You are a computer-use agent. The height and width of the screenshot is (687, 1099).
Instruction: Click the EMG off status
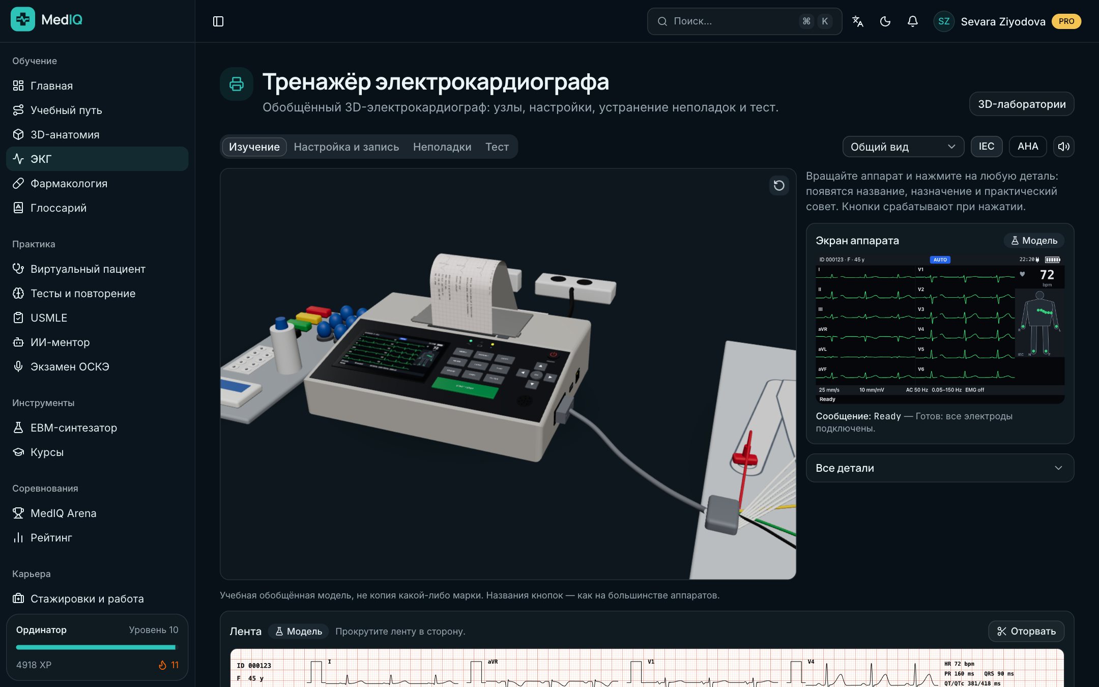(x=974, y=390)
